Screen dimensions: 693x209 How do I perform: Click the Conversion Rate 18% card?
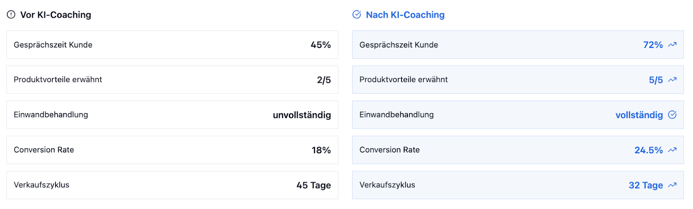point(172,150)
